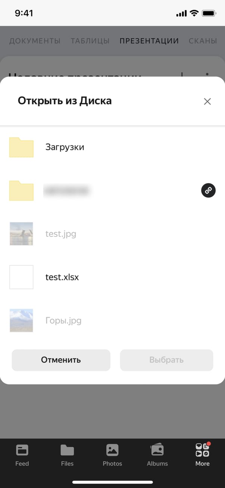Tap the More icon with red badge
This screenshot has width=225, height=488.
click(x=203, y=450)
